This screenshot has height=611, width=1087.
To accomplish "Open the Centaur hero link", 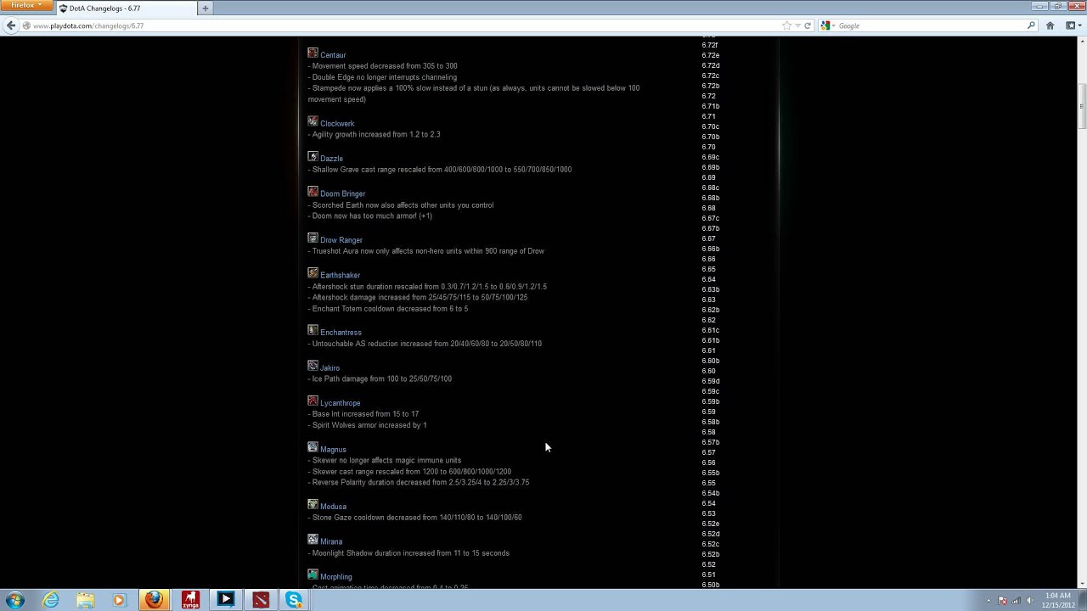I will click(333, 55).
